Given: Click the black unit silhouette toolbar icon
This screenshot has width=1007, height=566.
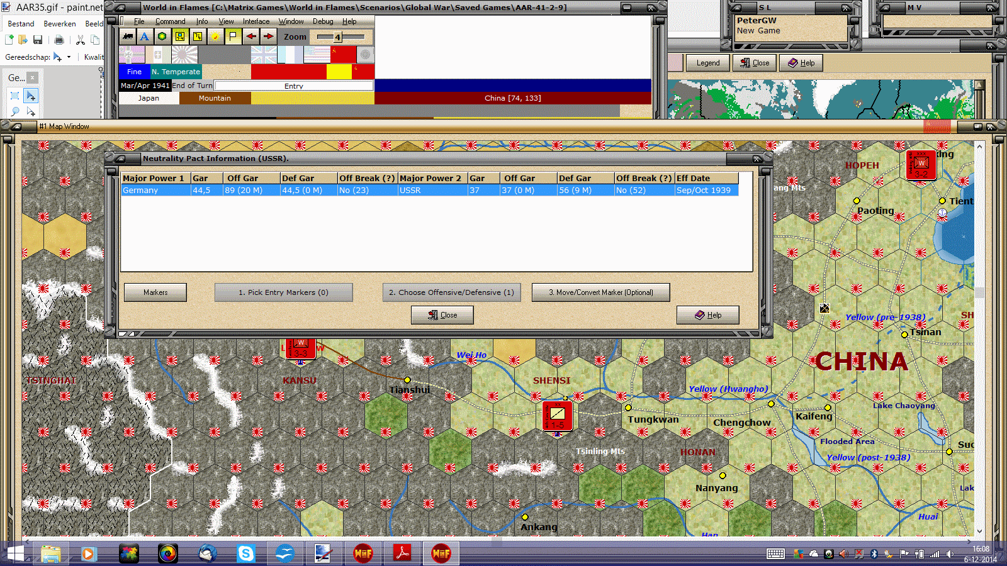Looking at the screenshot, I should click(128, 36).
